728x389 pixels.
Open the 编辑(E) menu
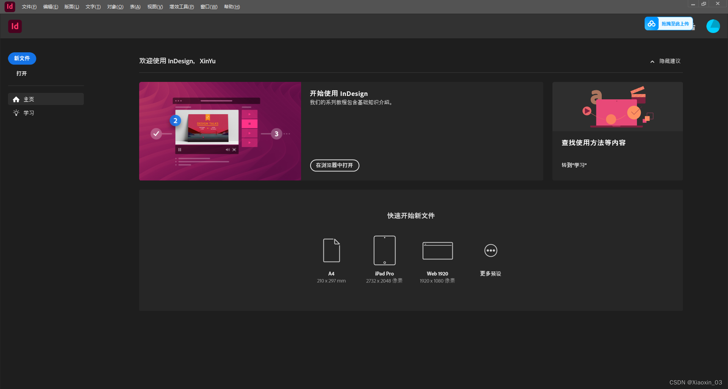click(50, 7)
